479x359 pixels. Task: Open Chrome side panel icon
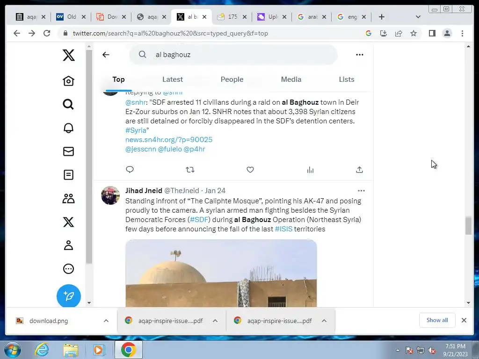pyautogui.click(x=432, y=33)
